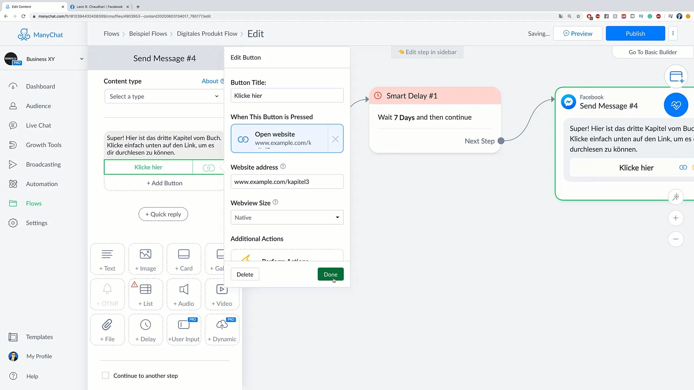This screenshot has height=390, width=694.
Task: Go to Live Chat
Action: [38, 125]
